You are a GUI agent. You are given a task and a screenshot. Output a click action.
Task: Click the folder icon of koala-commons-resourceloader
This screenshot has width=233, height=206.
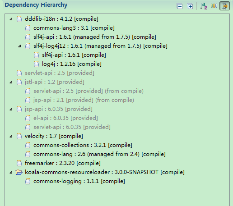click(19, 172)
